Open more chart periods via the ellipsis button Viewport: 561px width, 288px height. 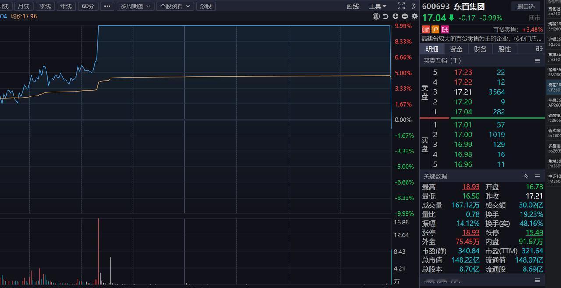(107, 6)
